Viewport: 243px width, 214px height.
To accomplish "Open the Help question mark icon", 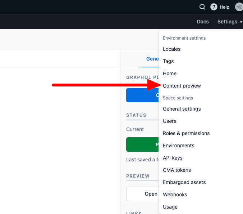I will pyautogui.click(x=214, y=7).
